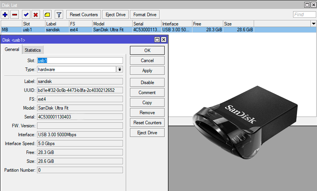Confirm with the OK button
Viewport: 317px width, 191px height.
coord(147,51)
